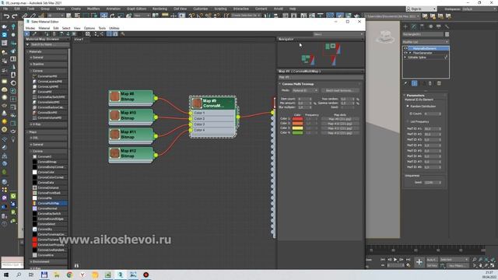Click the Color 3 map slot button
Image resolution: width=498 pixels, height=280 pixels.
tap(340, 128)
